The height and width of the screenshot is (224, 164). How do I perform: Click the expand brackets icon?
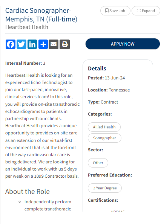point(139,11)
